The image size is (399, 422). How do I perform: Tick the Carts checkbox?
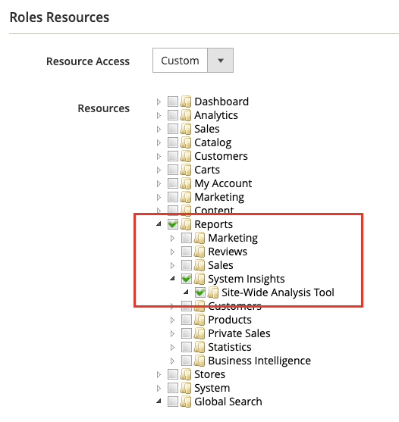tap(173, 170)
